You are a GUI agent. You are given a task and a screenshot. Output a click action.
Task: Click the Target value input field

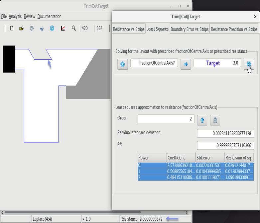tap(217, 63)
